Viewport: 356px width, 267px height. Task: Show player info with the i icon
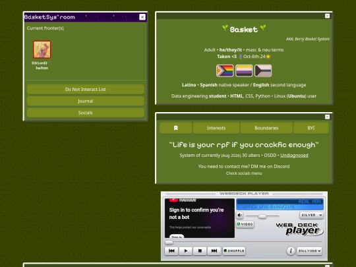(x=291, y=251)
